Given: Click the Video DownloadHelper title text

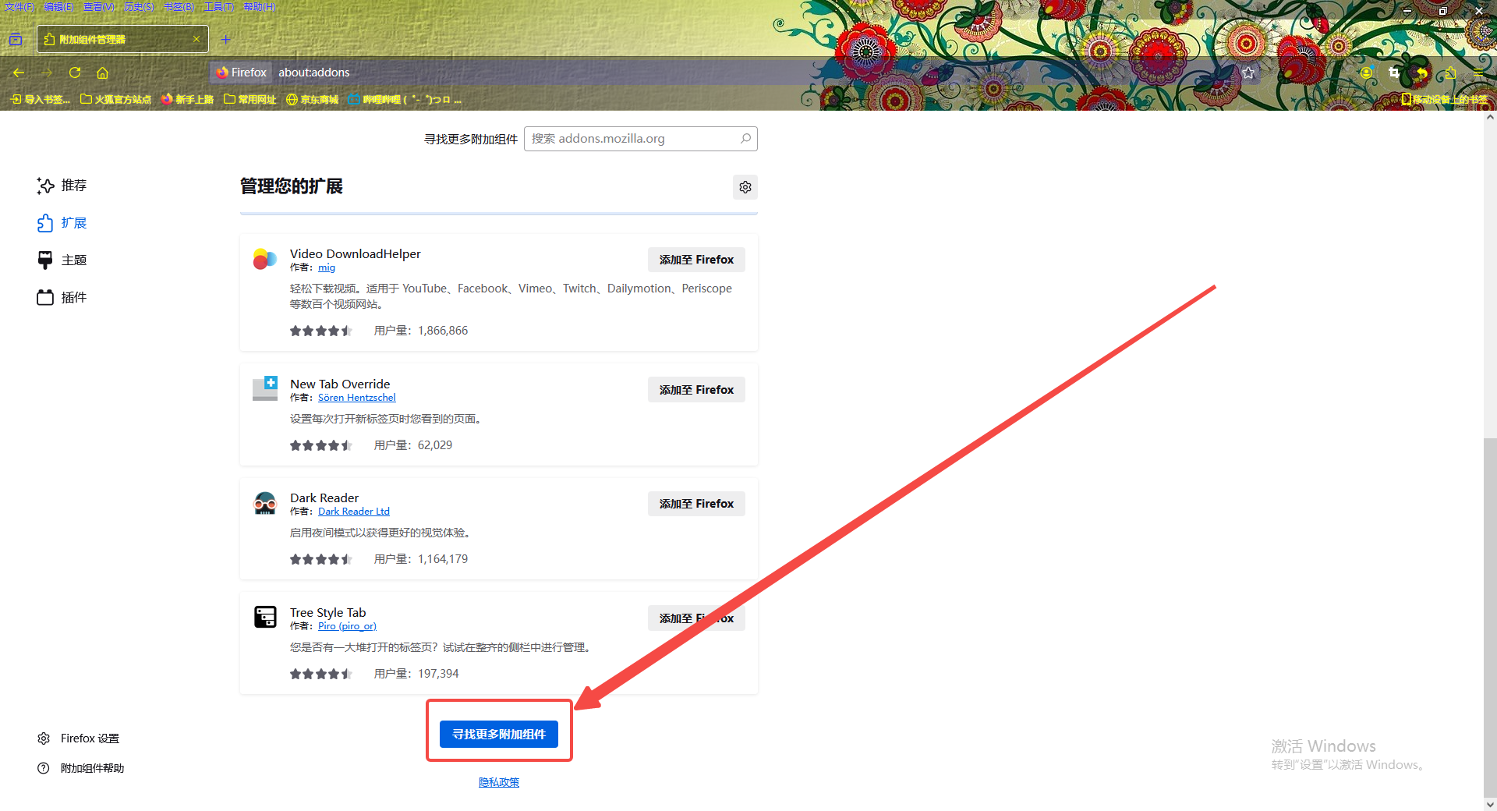Looking at the screenshot, I should coord(356,254).
